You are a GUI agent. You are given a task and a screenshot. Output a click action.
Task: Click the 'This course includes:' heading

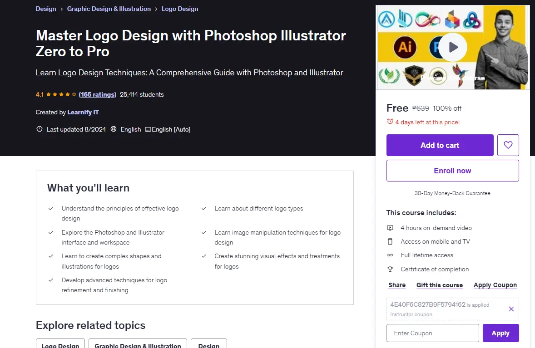421,213
